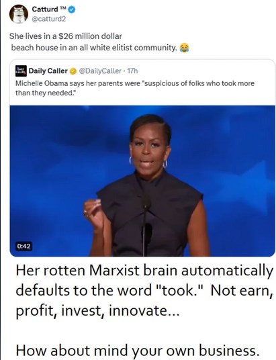Click the gold verified badge beside Daily Caller
The height and width of the screenshot is (360, 276).
pyautogui.click(x=73, y=71)
